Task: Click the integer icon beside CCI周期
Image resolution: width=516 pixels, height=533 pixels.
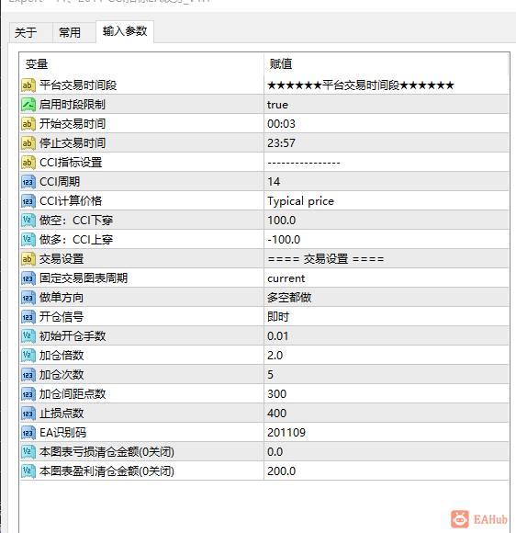Action: (28, 182)
